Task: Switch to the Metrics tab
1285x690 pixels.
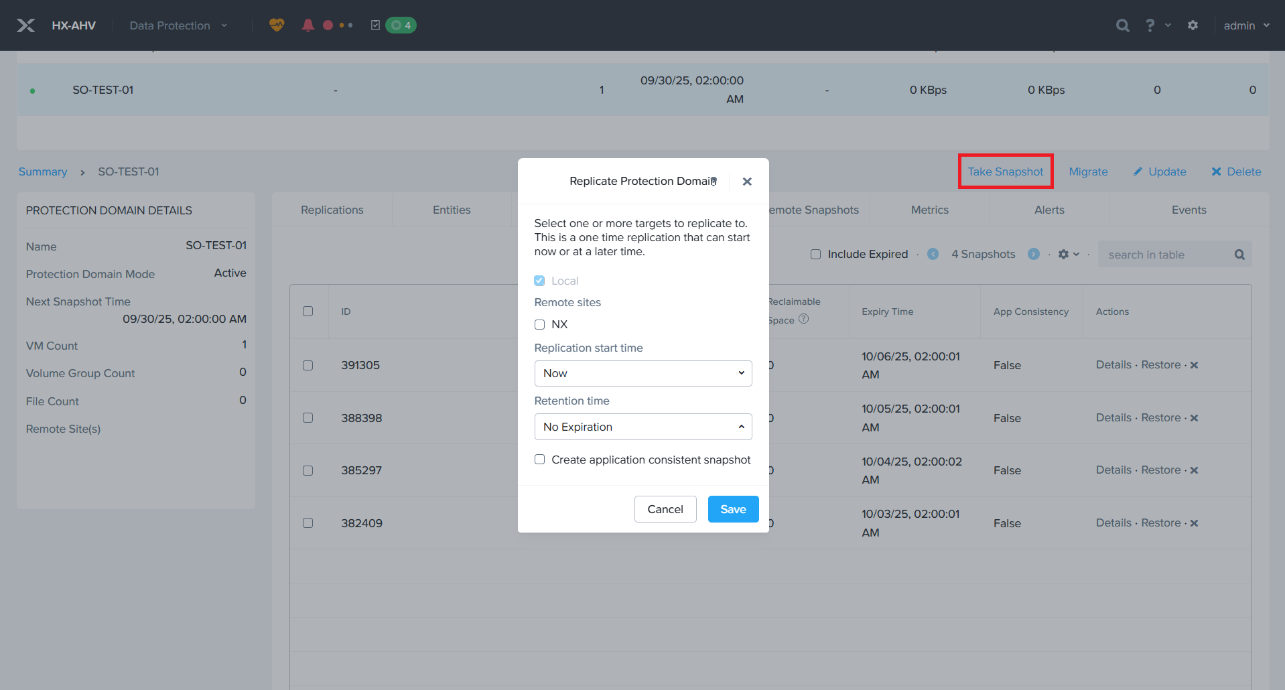Action: (x=929, y=210)
